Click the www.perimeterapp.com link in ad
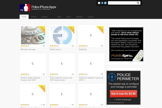Screen dimensions: 162x108 [116, 103]
